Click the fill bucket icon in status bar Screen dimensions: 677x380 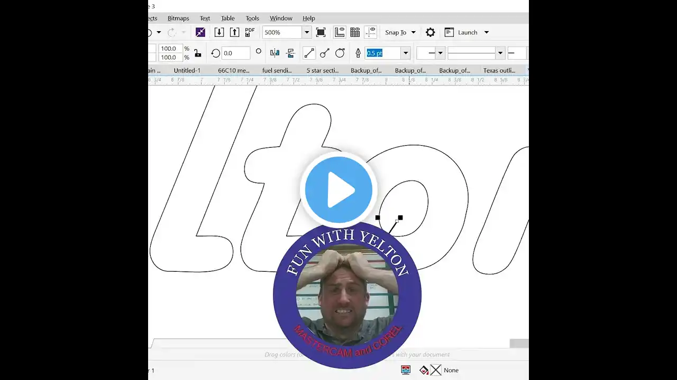[424, 370]
